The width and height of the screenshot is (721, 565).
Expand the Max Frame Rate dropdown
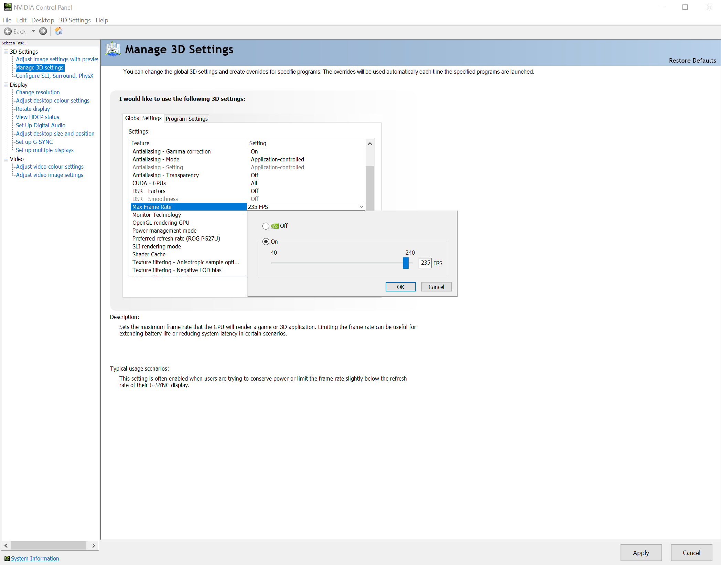pos(361,207)
